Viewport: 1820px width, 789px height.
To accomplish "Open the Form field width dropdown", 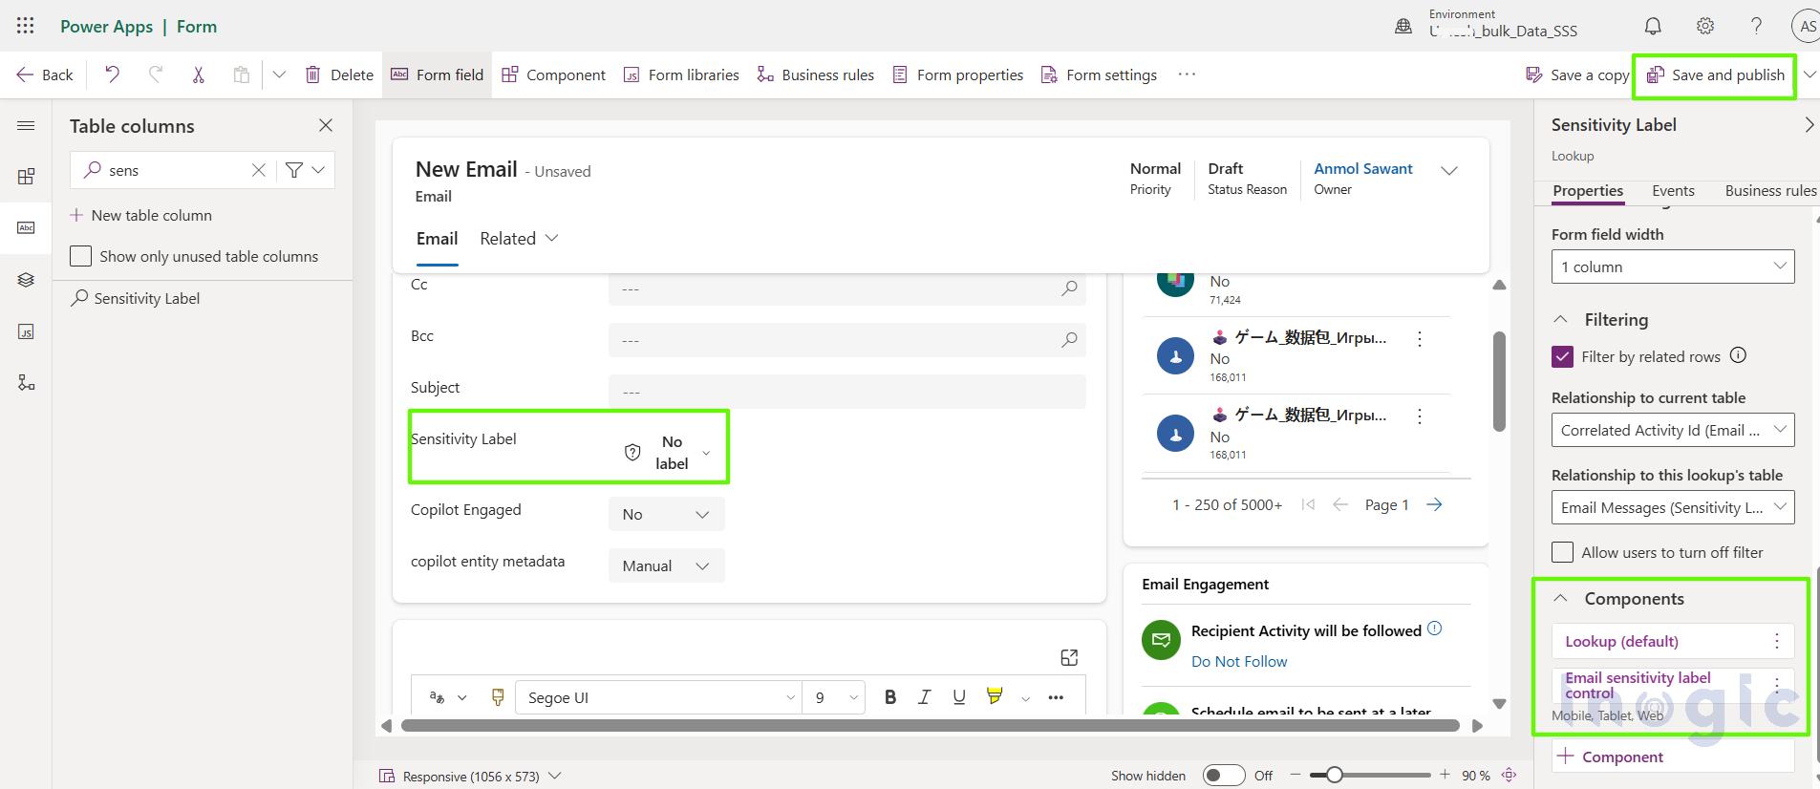I will click(1673, 267).
